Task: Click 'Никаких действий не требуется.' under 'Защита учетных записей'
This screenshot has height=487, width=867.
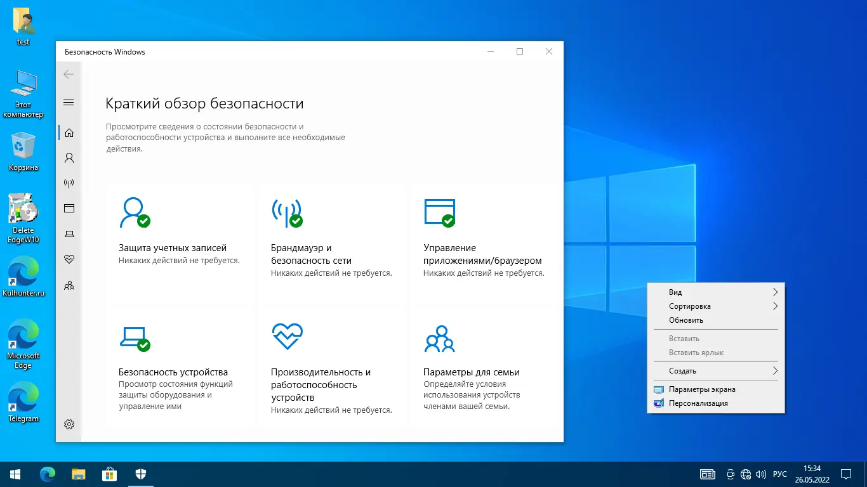Action: click(179, 261)
